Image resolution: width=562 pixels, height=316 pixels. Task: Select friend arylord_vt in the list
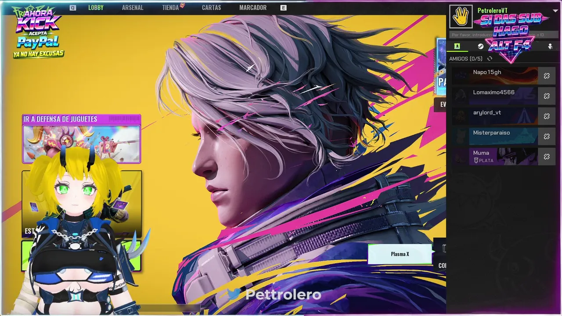pyautogui.click(x=495, y=116)
